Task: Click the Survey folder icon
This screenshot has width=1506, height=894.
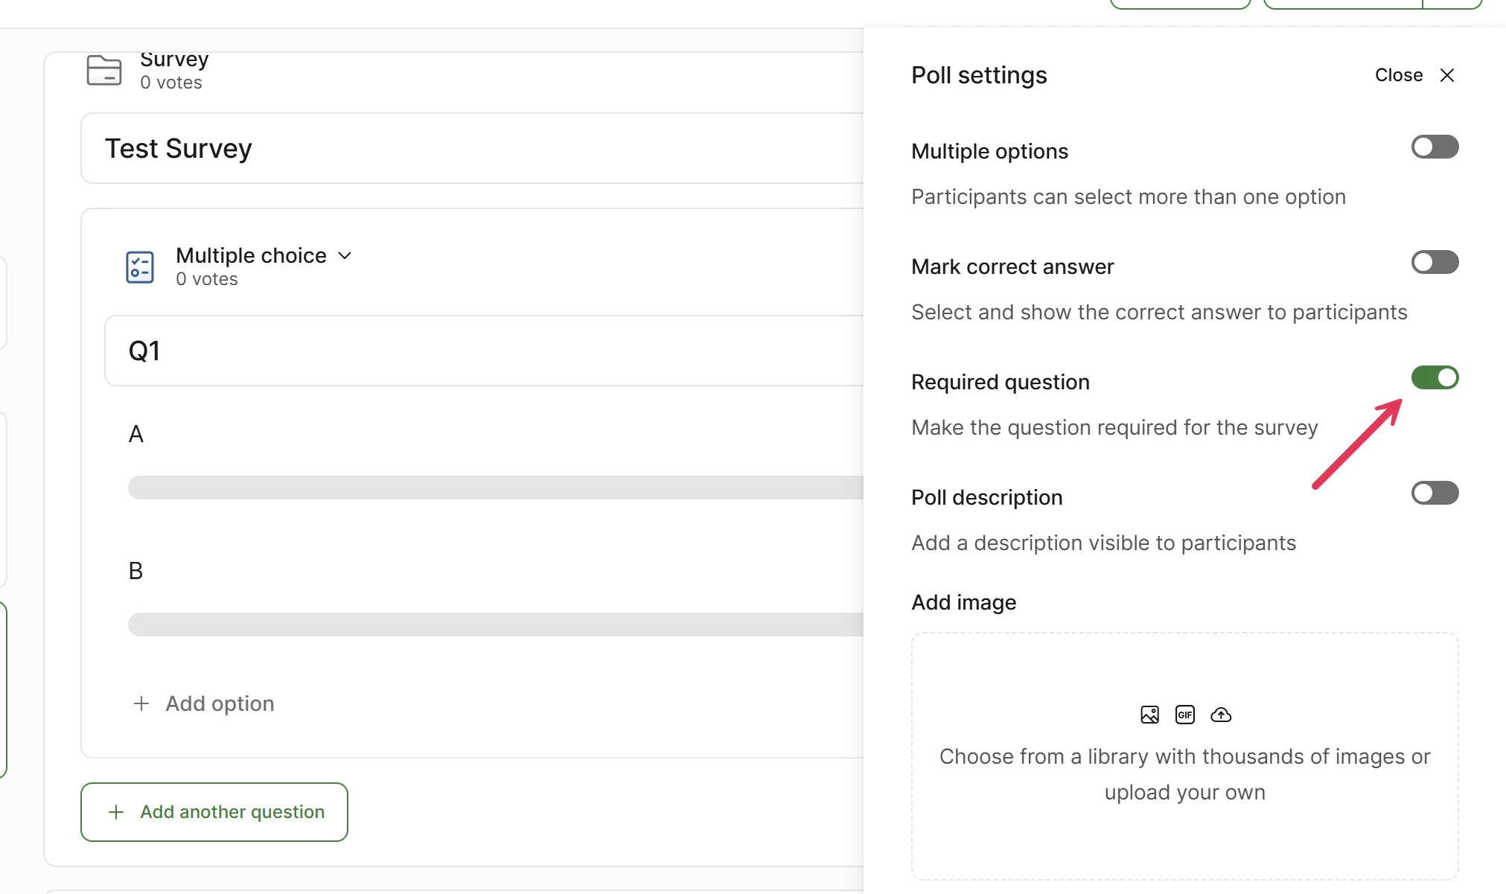Action: click(x=104, y=71)
